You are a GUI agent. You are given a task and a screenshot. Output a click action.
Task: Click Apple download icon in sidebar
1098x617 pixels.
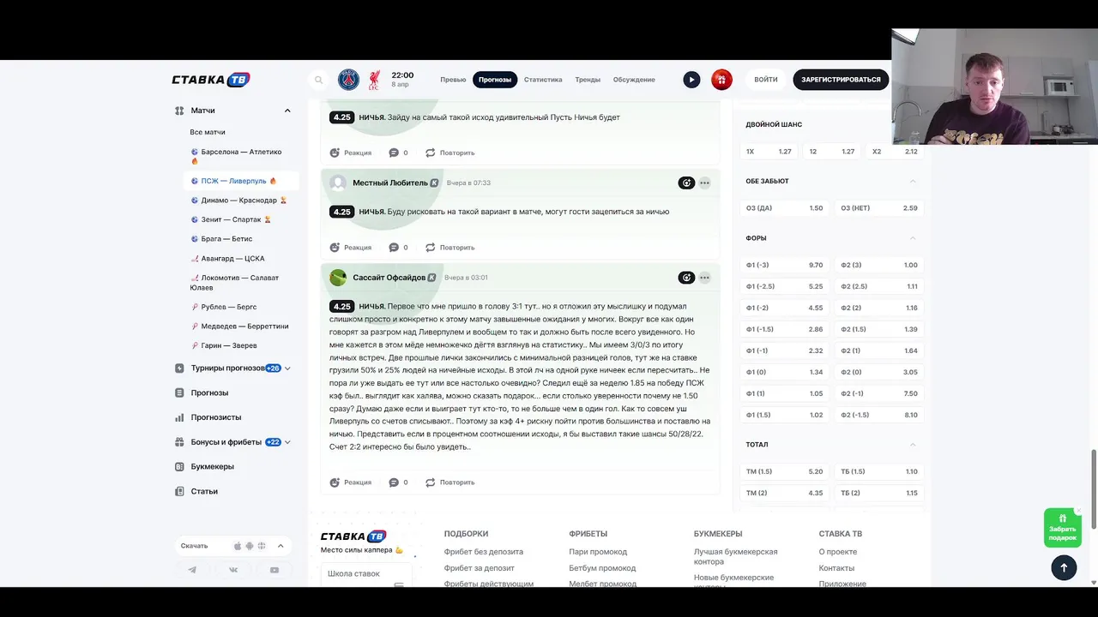click(x=238, y=546)
